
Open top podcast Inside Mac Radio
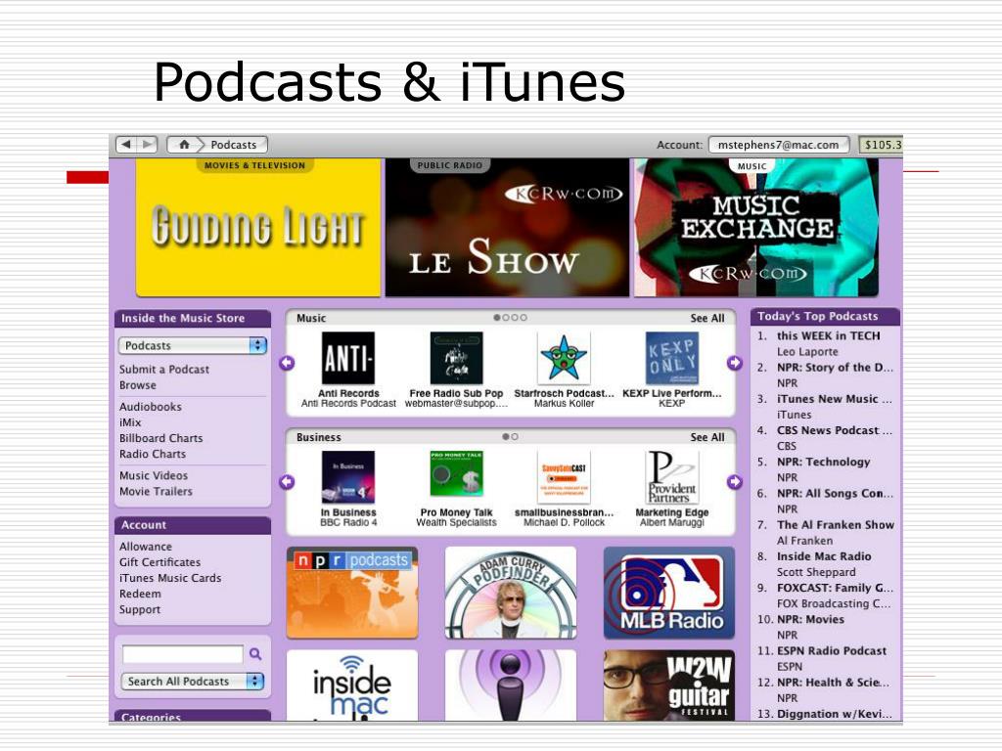click(x=824, y=556)
